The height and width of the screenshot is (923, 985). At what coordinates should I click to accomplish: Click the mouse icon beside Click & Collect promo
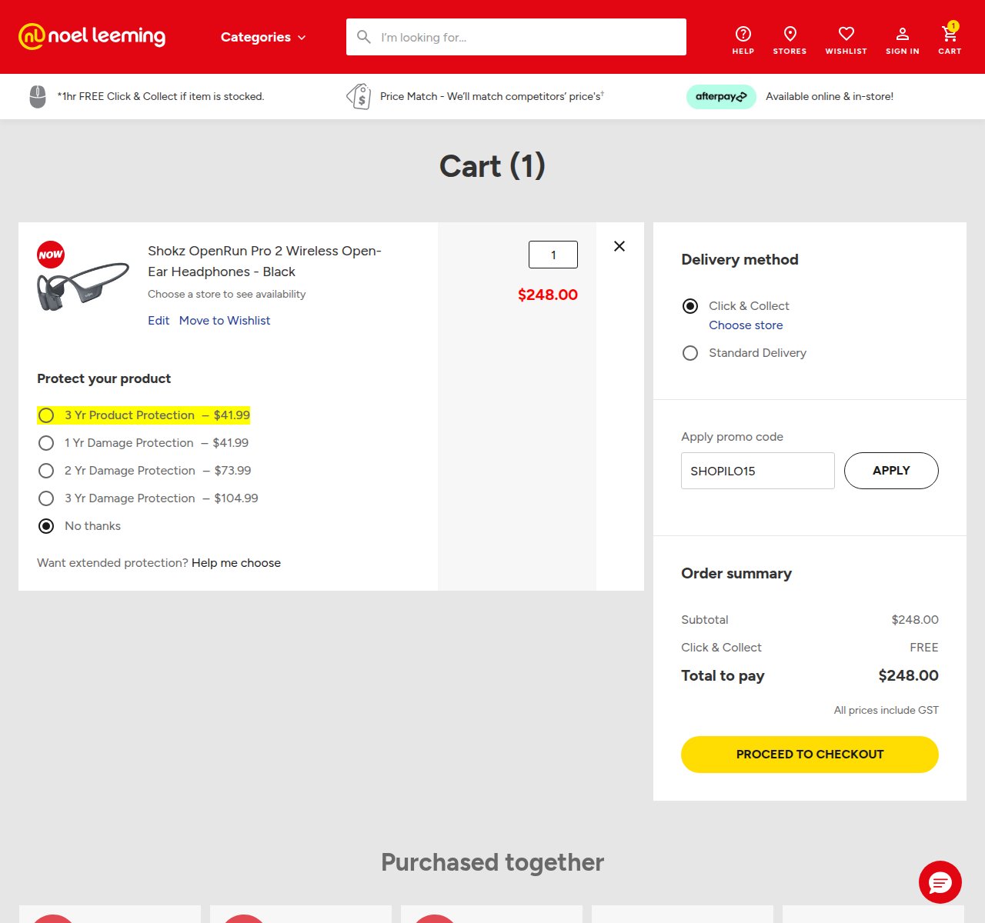coord(37,96)
